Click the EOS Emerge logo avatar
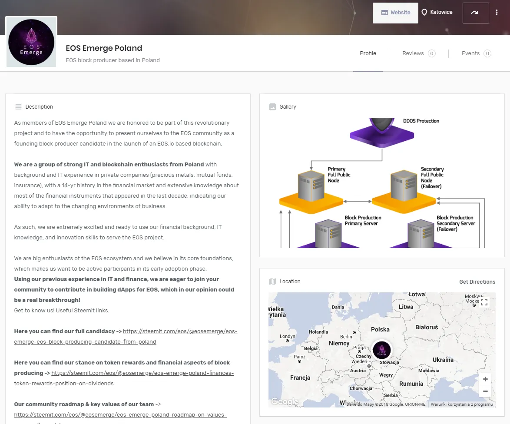This screenshot has height=424, width=510. tap(31, 42)
